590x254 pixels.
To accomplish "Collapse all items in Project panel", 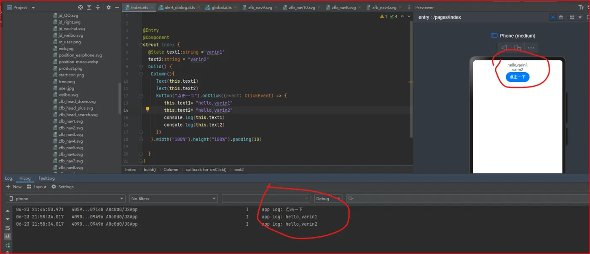I will [x=98, y=8].
